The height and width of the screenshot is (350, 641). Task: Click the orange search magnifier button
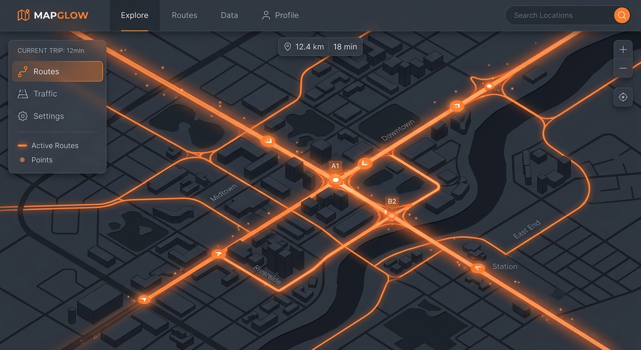point(622,15)
